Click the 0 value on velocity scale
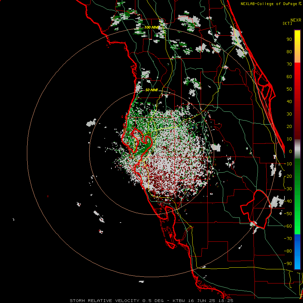Screen dimensions: 303x303 [291, 151]
